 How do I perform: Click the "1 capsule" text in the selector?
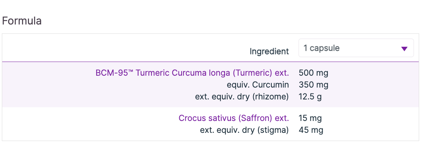321,48
